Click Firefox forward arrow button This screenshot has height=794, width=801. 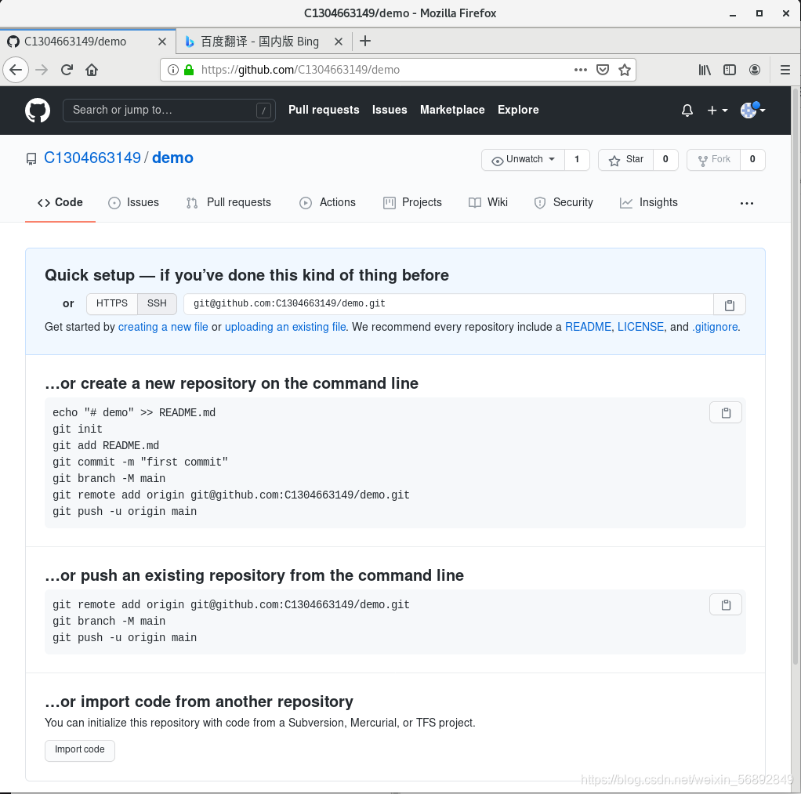(42, 70)
